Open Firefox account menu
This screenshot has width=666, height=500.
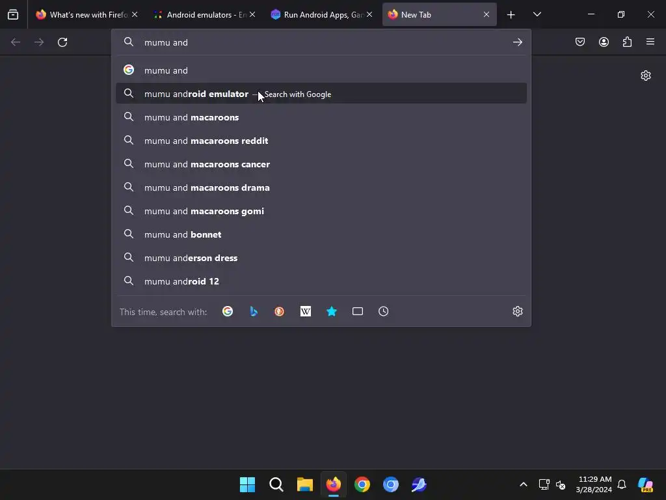pyautogui.click(x=604, y=42)
